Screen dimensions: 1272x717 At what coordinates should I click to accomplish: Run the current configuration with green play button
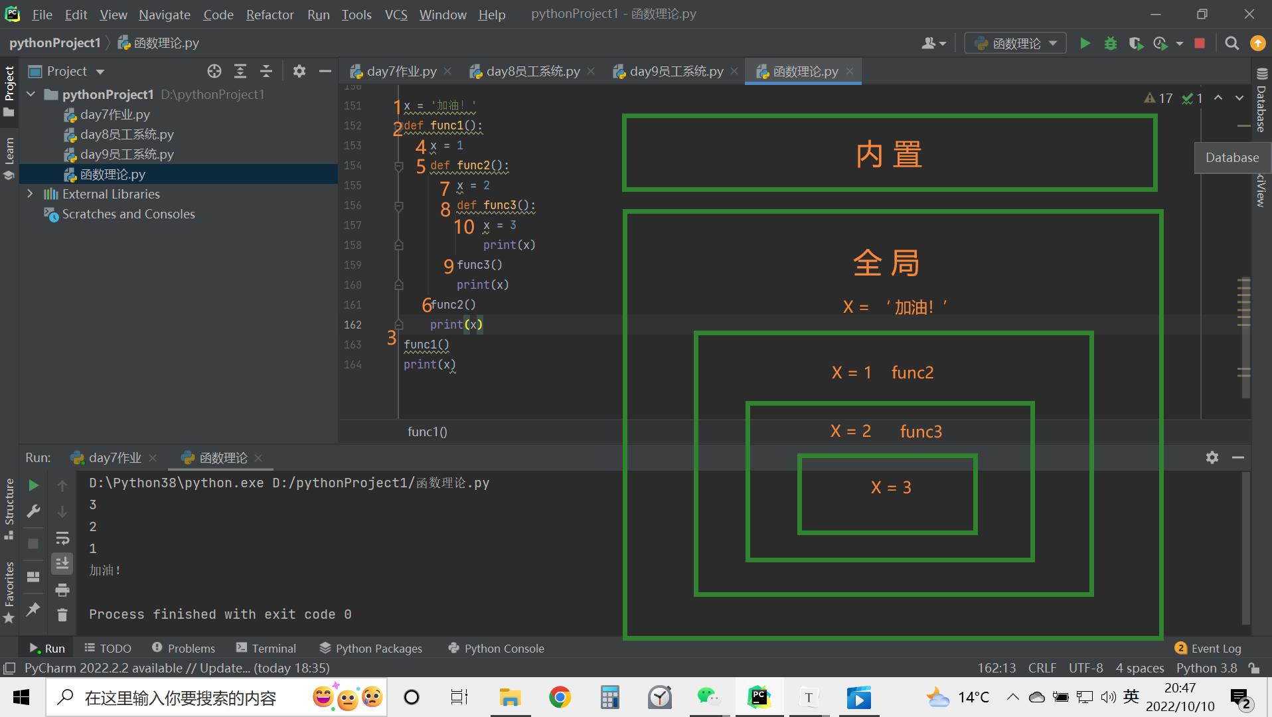[x=1085, y=43]
